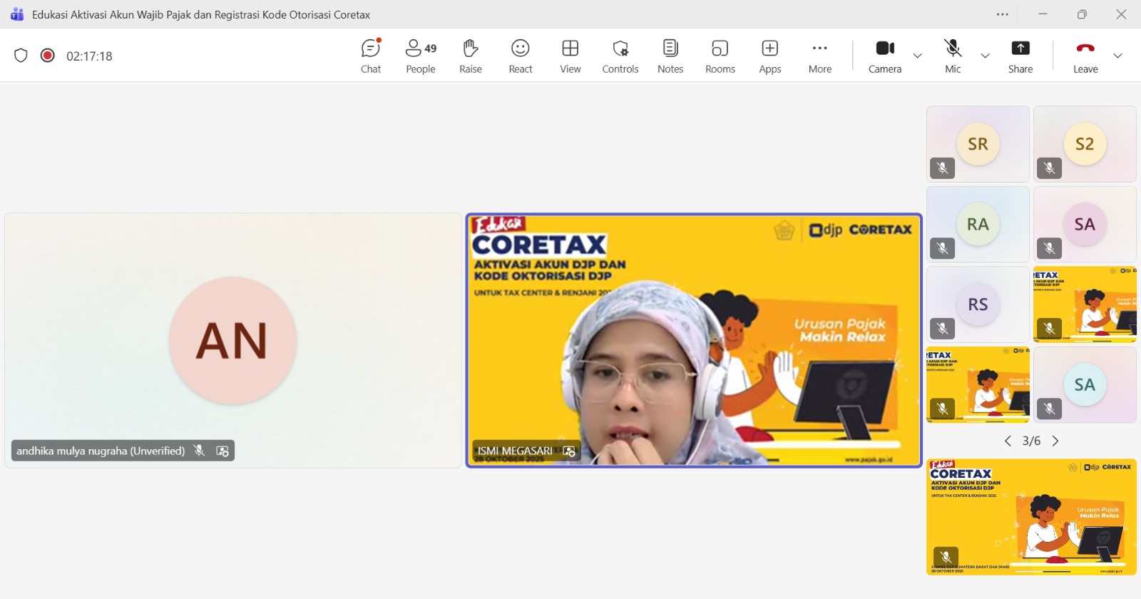
Task: Open meeting Controls
Action: coord(620,56)
